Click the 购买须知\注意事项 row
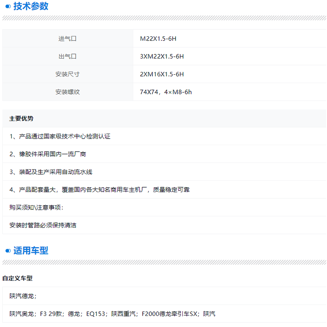Viewport: 327px width, 327px height. pos(36,207)
